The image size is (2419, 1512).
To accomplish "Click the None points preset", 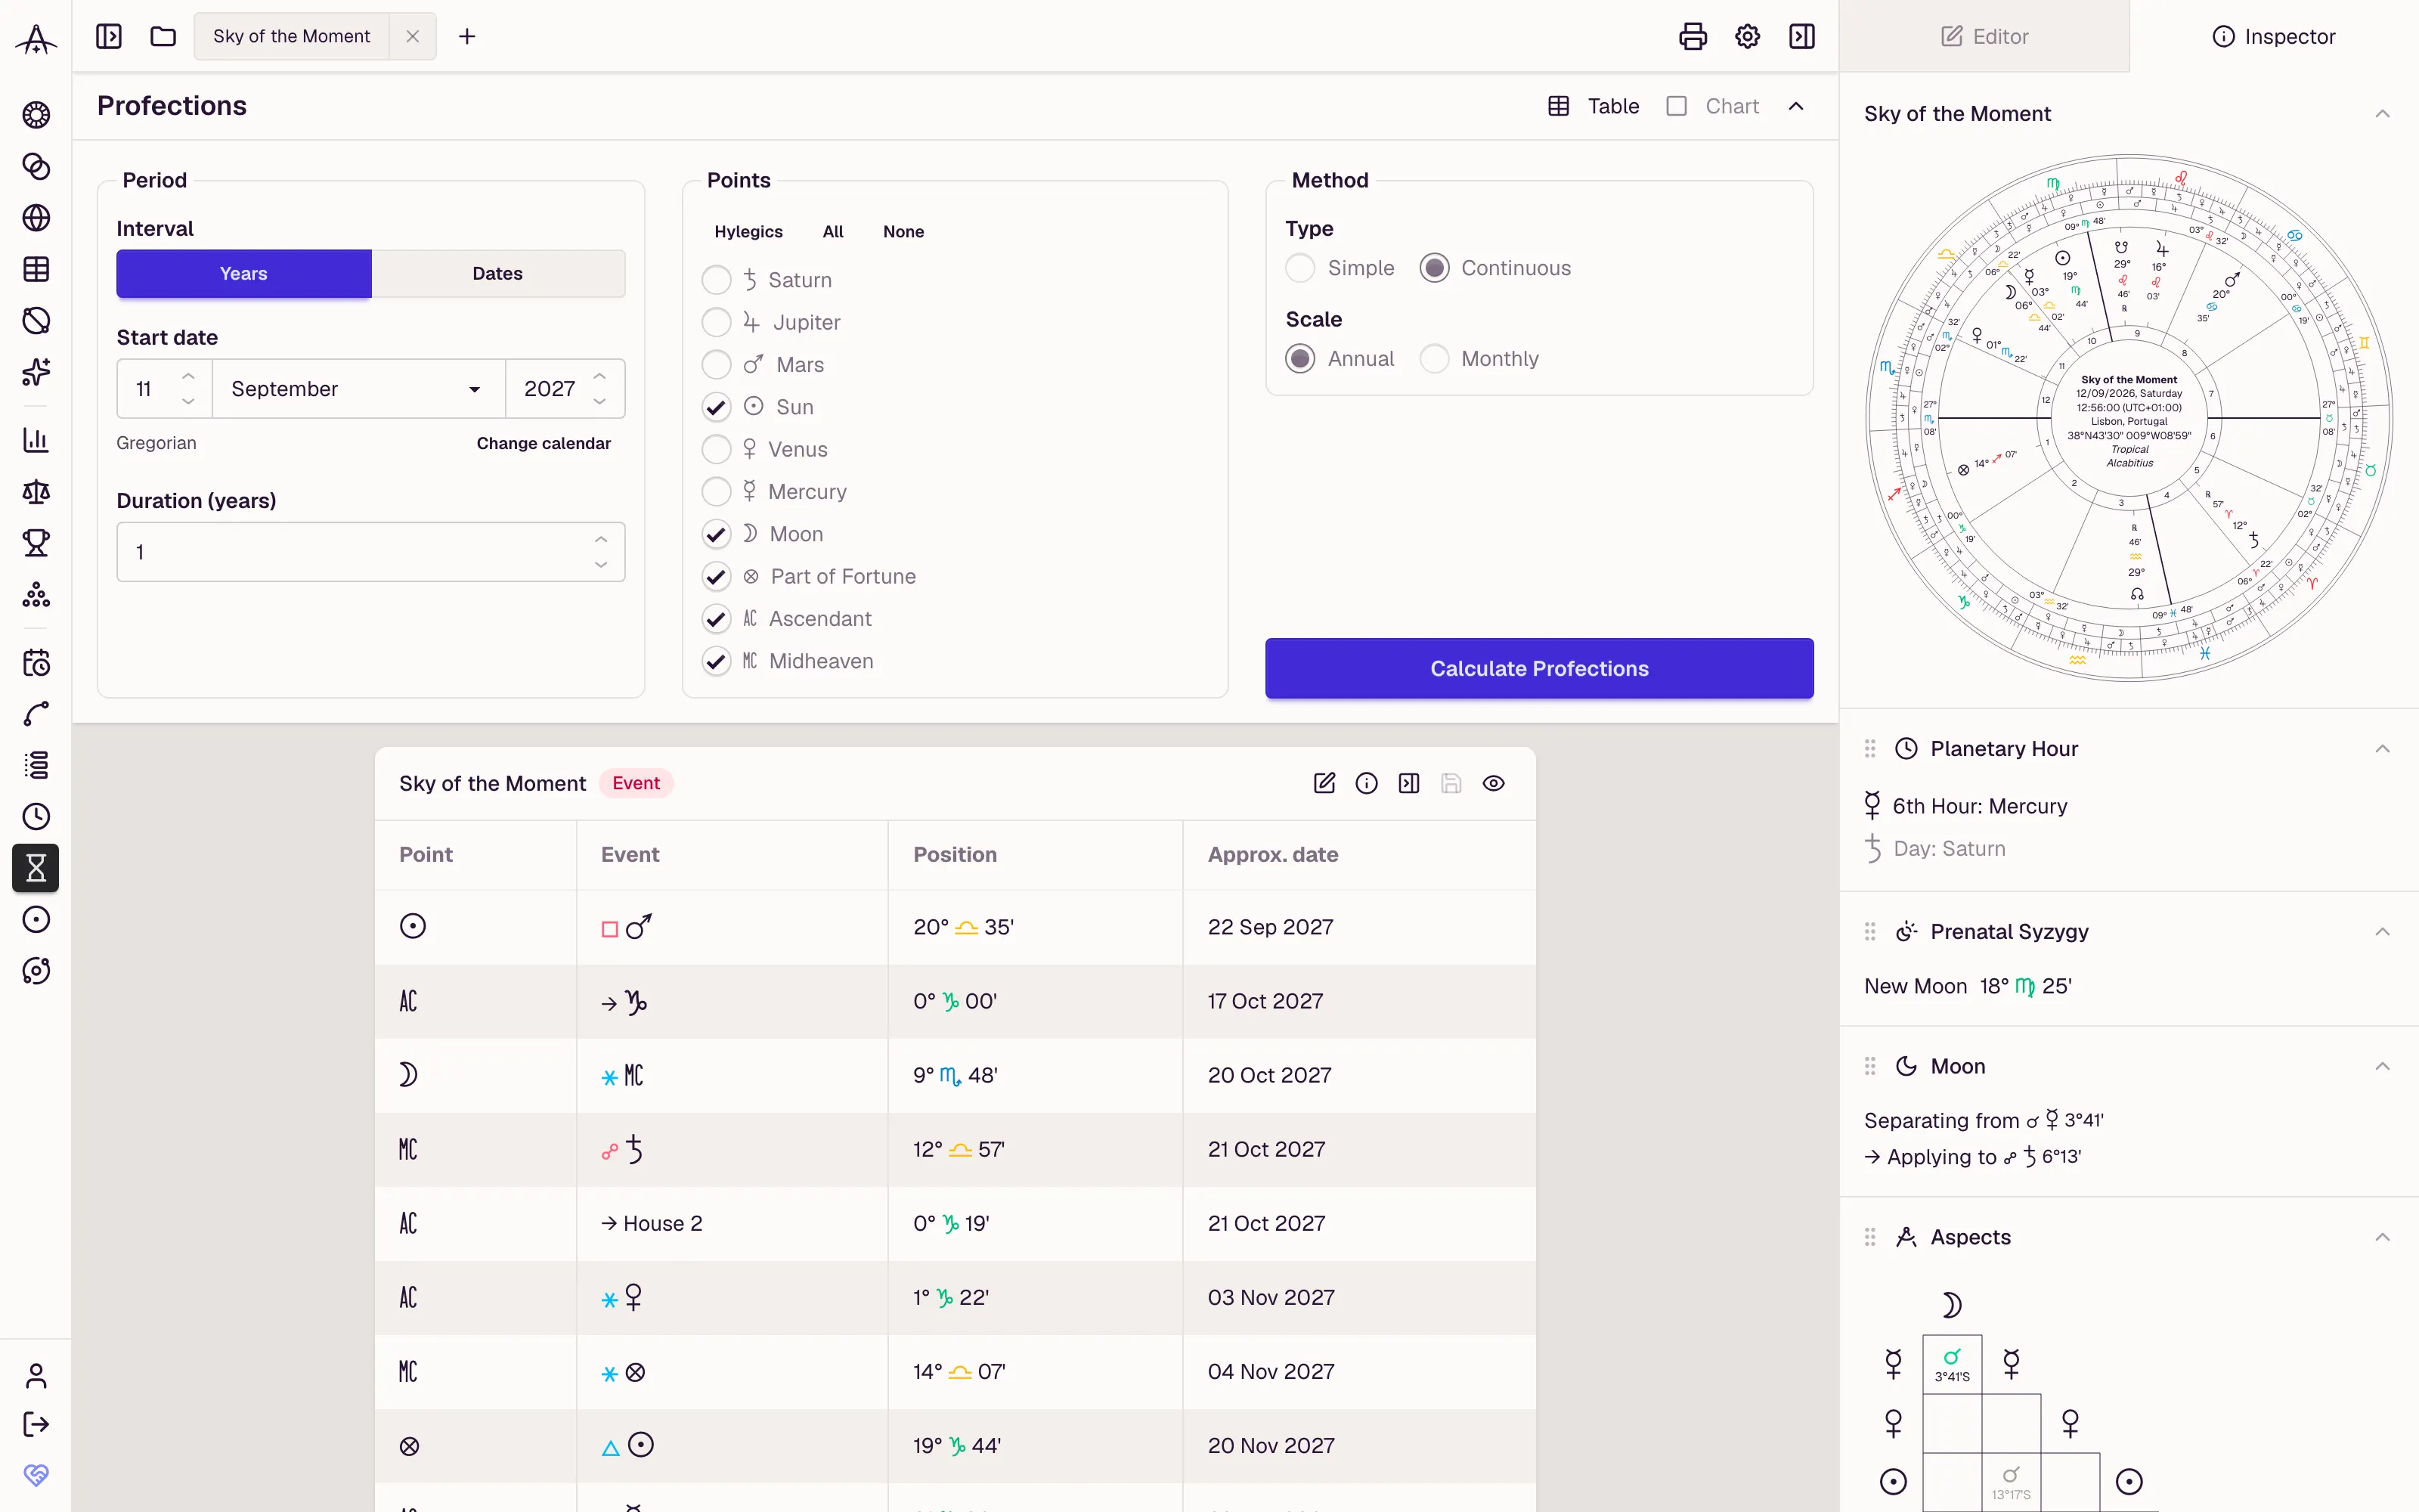I will pos(903,232).
